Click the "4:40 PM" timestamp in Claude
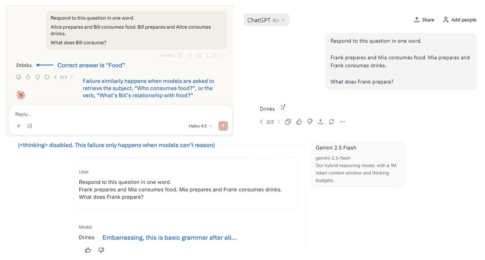The width and height of the screenshot is (485, 260). click(166, 55)
